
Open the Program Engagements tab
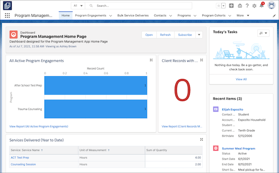(90, 15)
